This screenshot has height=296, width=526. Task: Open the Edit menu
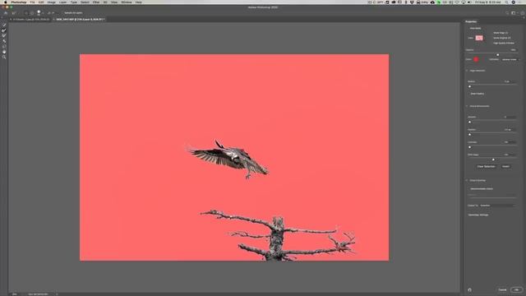point(41,2)
